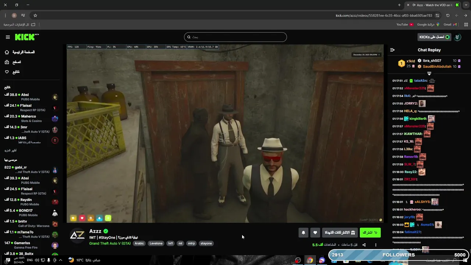Screen dimensions: 471x265
Task: Open the الصفحة الرئيسية home sidebar item
Action: point(20,52)
